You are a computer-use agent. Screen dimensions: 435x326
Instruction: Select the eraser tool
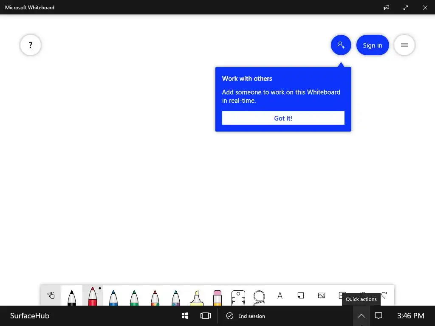pos(217,298)
